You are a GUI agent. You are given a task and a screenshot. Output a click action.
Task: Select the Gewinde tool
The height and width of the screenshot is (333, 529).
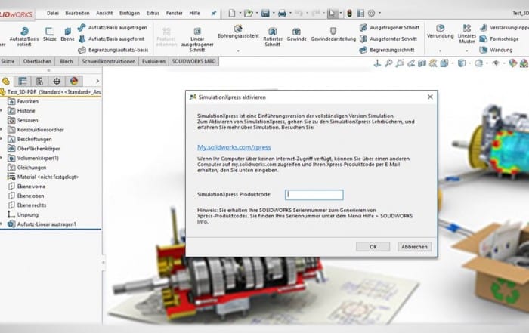click(x=296, y=35)
